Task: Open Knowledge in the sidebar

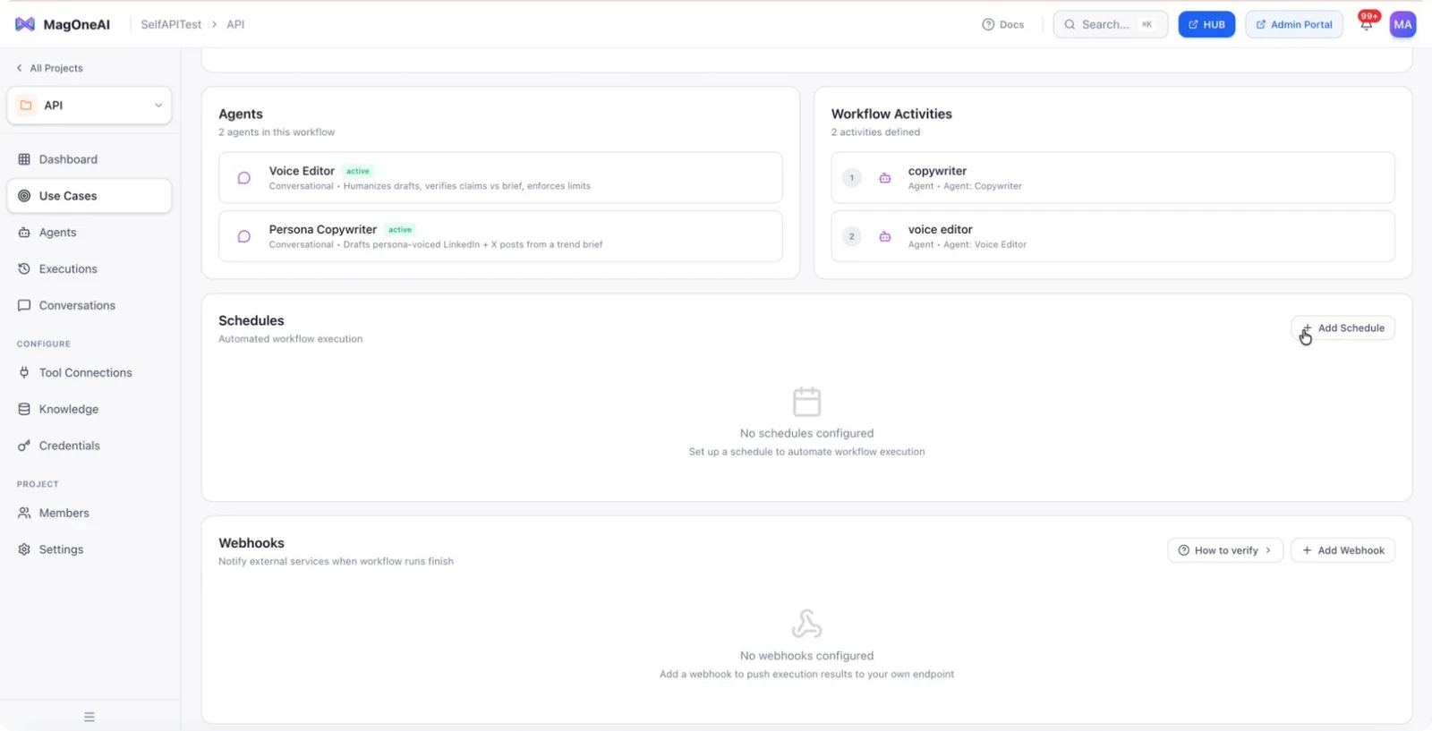Action: [89, 409]
